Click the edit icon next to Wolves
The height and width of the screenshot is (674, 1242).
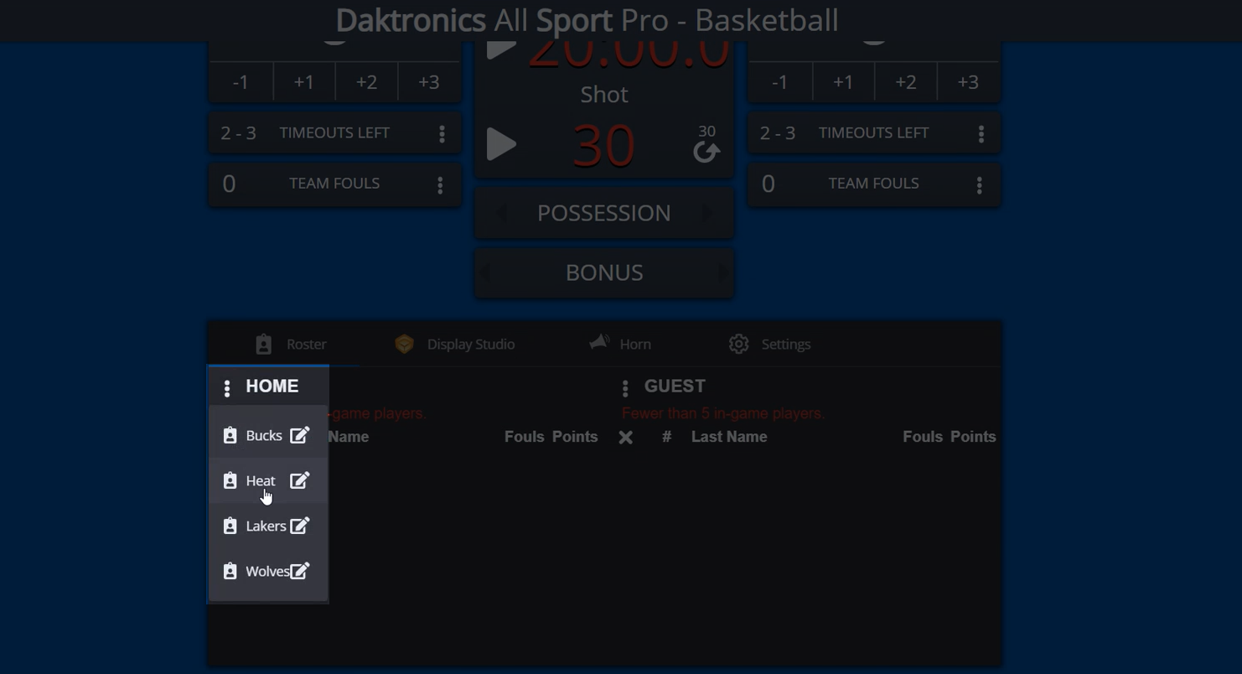[x=299, y=571]
